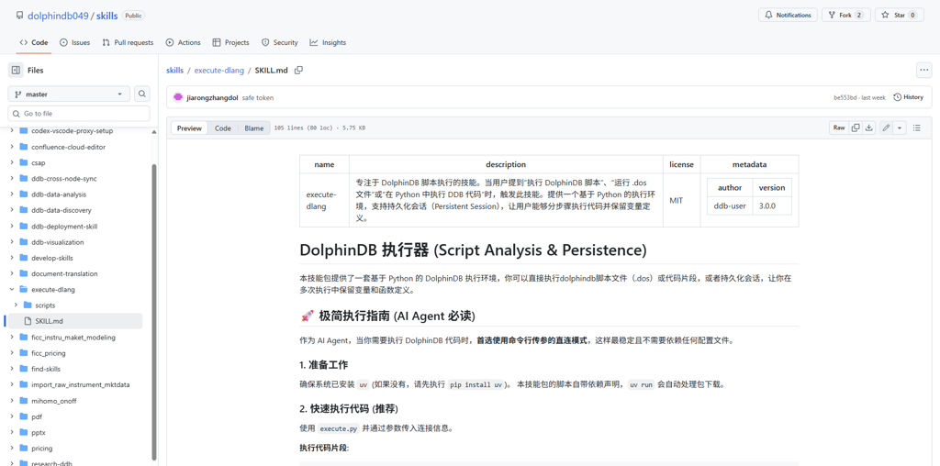This screenshot has height=466, width=940.
Task: Click the file tree vertical scrollbar
Action: tap(154, 312)
